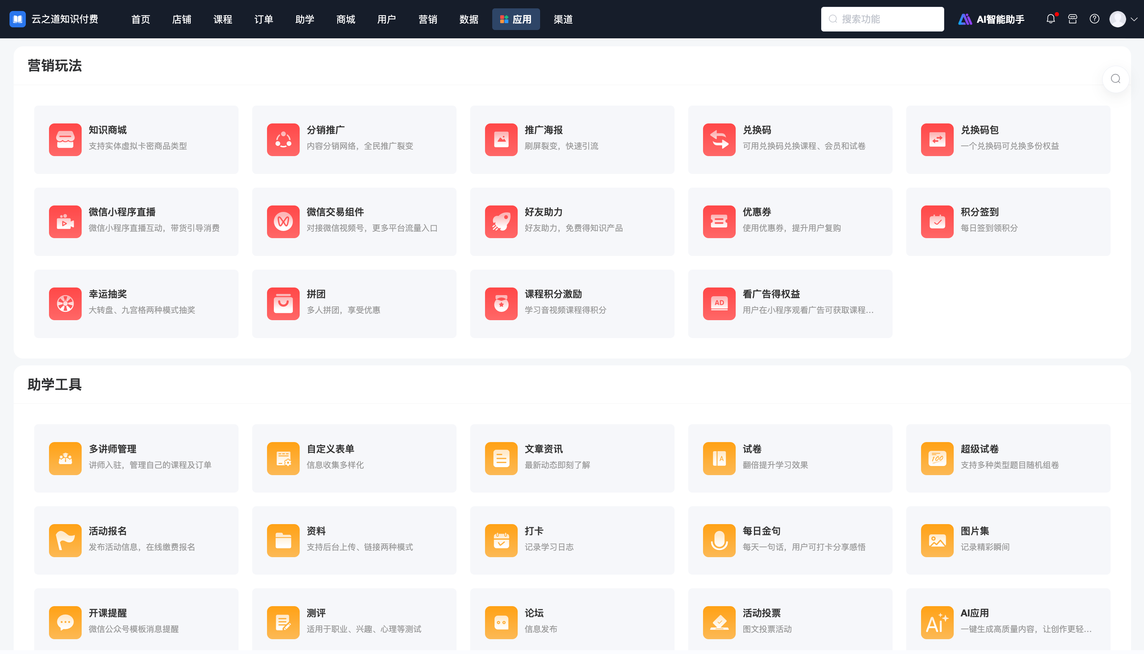This screenshot has height=654, width=1144.
Task: Click the 分销推广 title
Action: tap(326, 130)
